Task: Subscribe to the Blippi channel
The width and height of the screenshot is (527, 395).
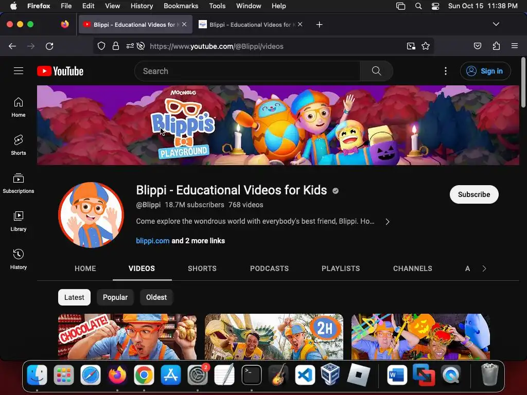Action: [474, 194]
